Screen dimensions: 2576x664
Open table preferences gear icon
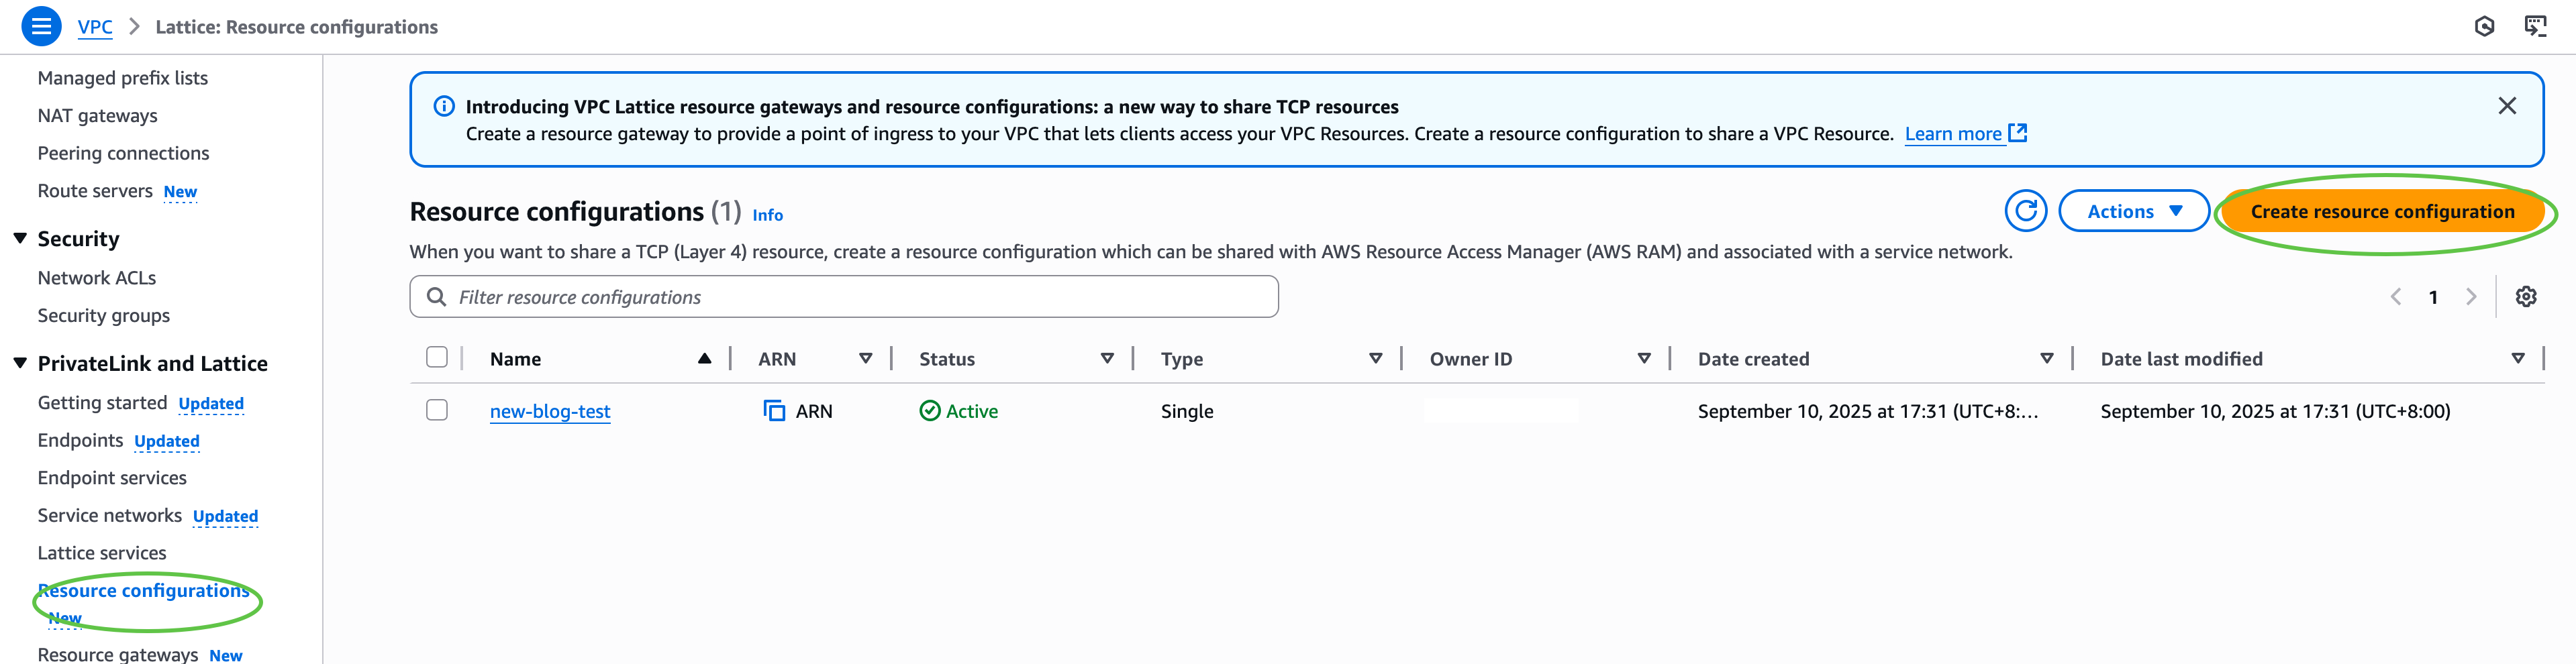(x=2525, y=297)
